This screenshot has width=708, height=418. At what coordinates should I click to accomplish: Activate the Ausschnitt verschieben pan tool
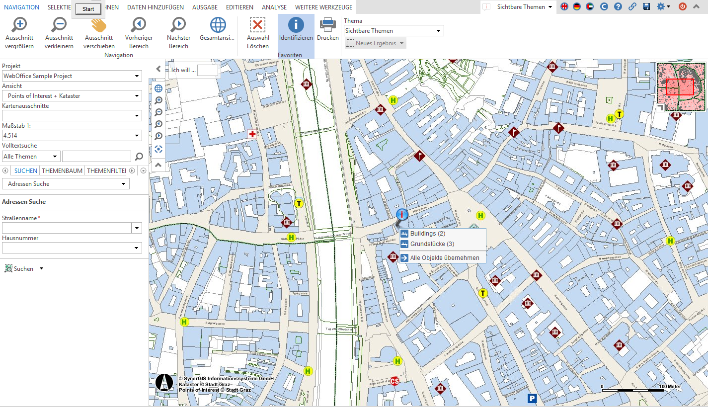[x=98, y=30]
